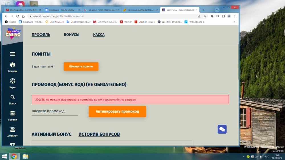
Task: Click the Бонусы flame icon in sidebar
Action: tap(13, 65)
